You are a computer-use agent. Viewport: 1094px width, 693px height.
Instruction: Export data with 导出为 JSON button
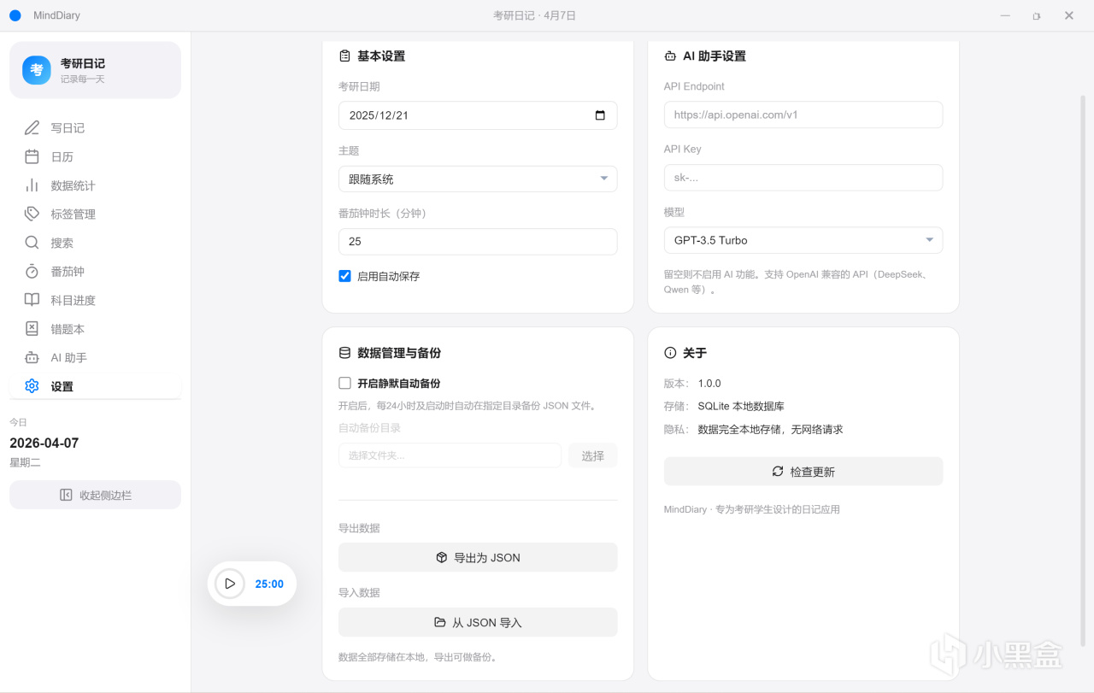478,557
